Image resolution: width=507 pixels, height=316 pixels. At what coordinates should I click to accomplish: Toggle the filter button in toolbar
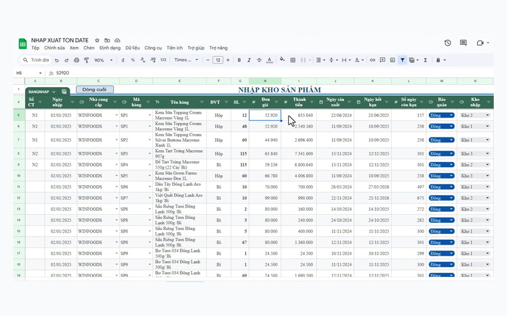point(402,60)
